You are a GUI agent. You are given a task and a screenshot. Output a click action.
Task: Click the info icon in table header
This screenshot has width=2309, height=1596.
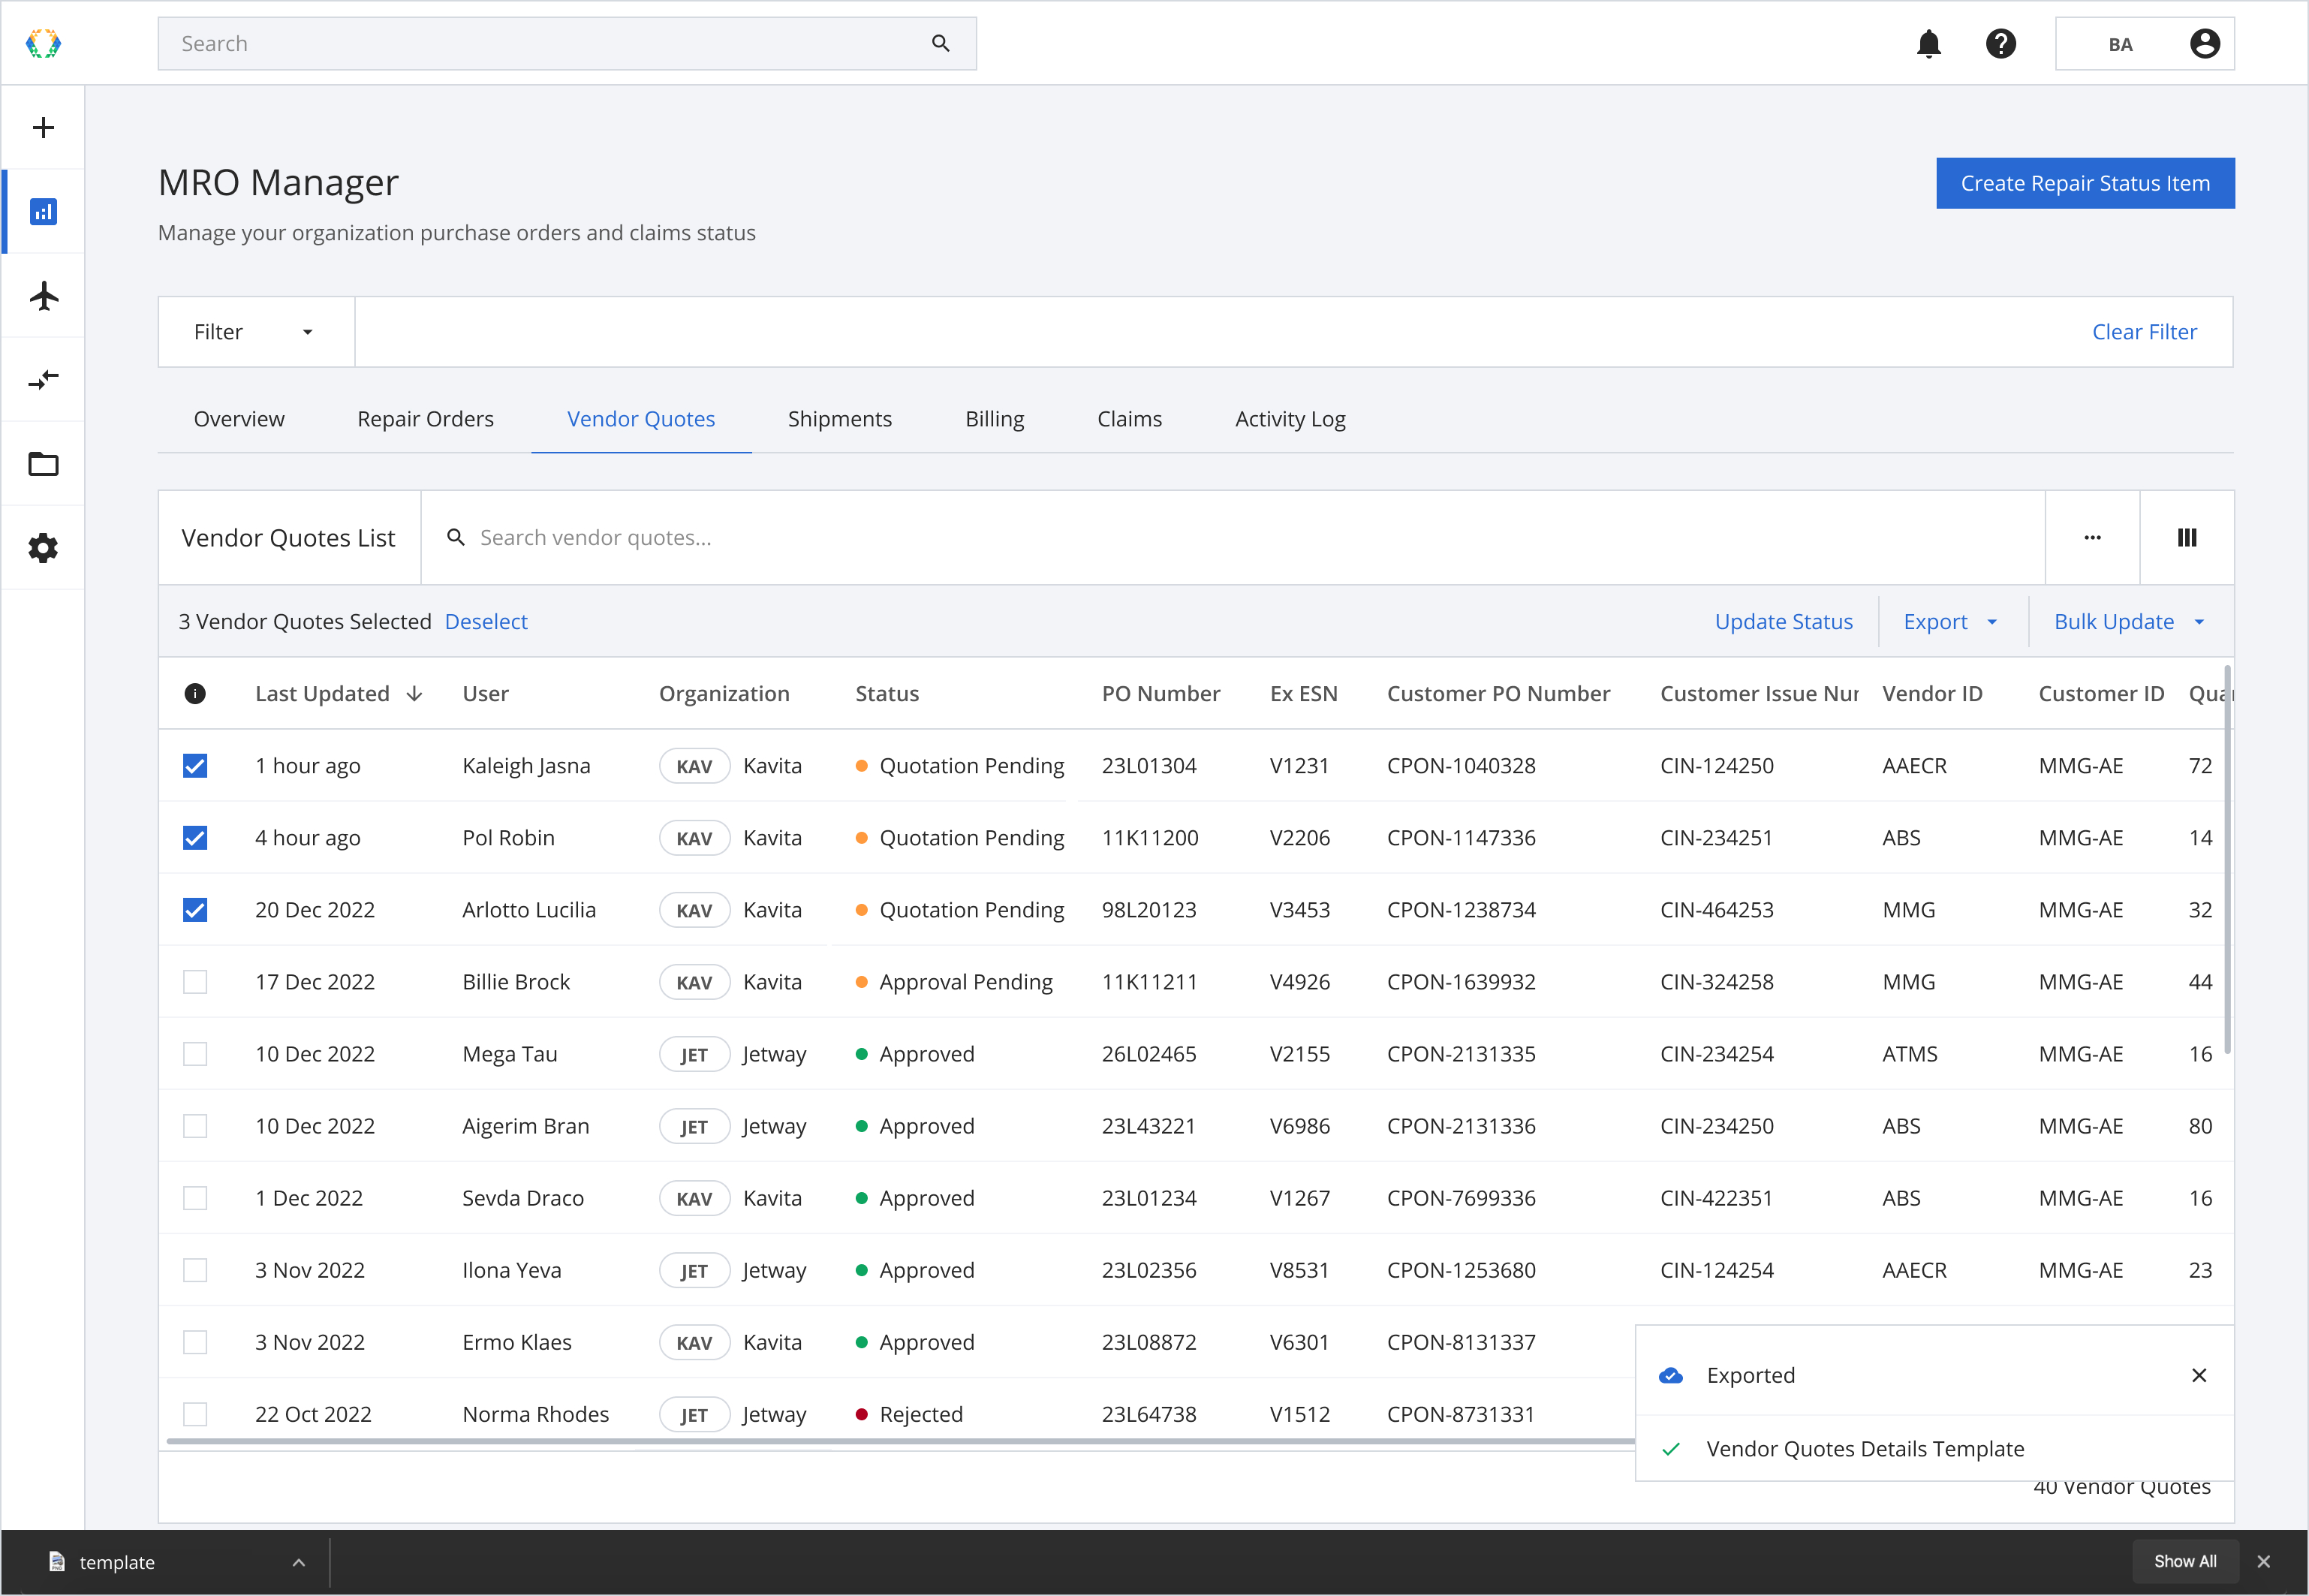(195, 694)
